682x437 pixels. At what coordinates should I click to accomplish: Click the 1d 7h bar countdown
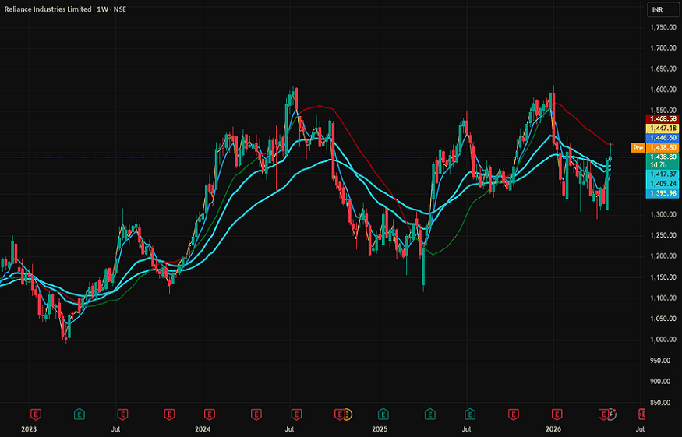point(658,165)
